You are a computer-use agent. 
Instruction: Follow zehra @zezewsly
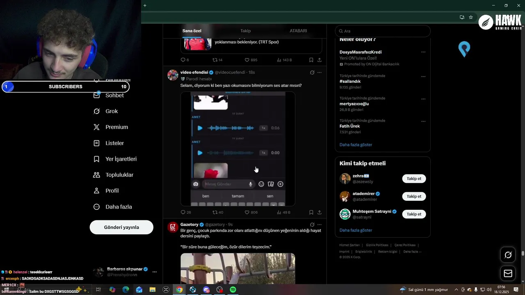click(x=414, y=179)
